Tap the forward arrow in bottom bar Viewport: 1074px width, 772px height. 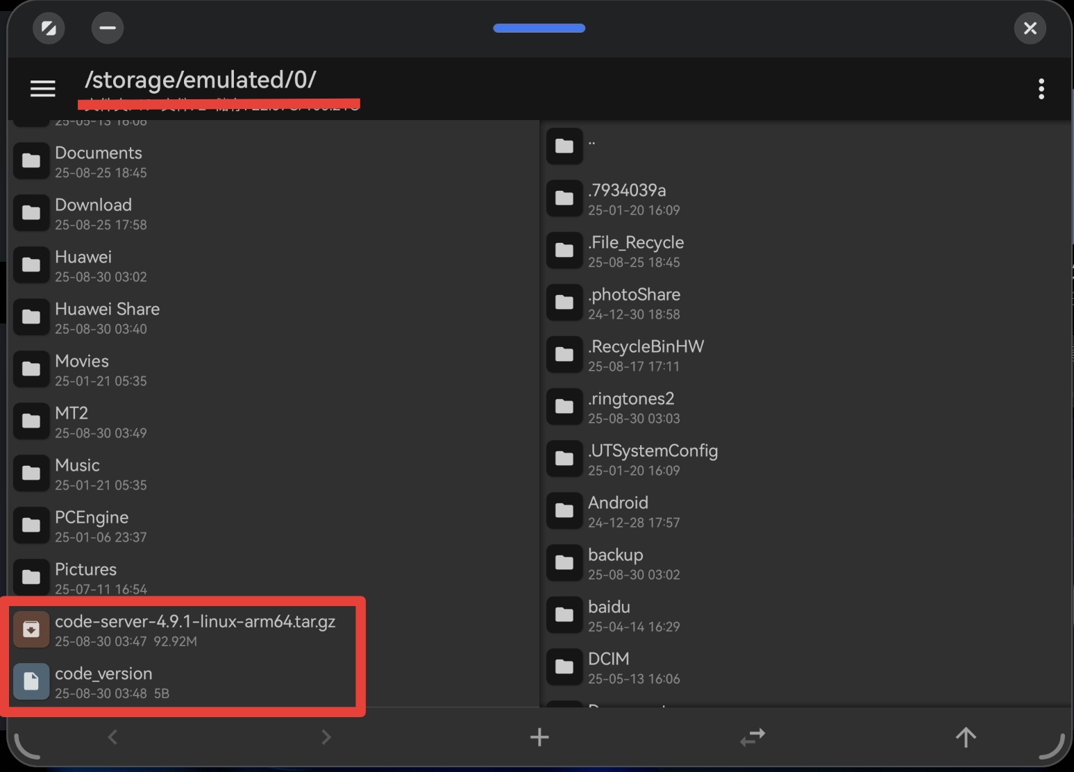tap(326, 737)
